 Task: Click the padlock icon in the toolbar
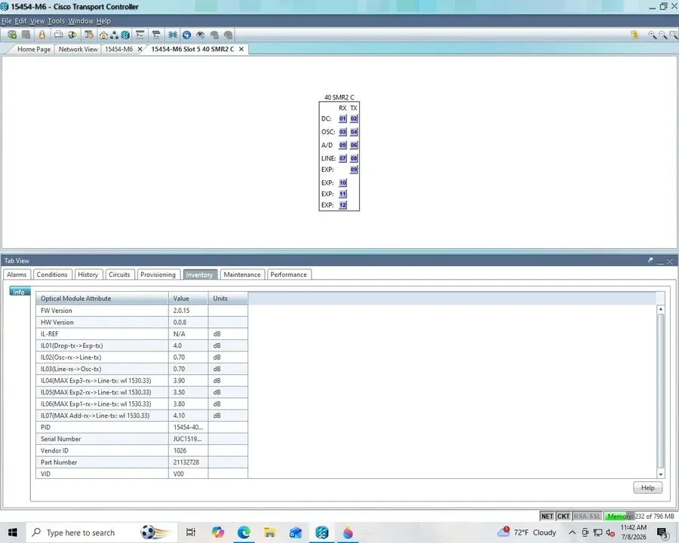[42, 35]
